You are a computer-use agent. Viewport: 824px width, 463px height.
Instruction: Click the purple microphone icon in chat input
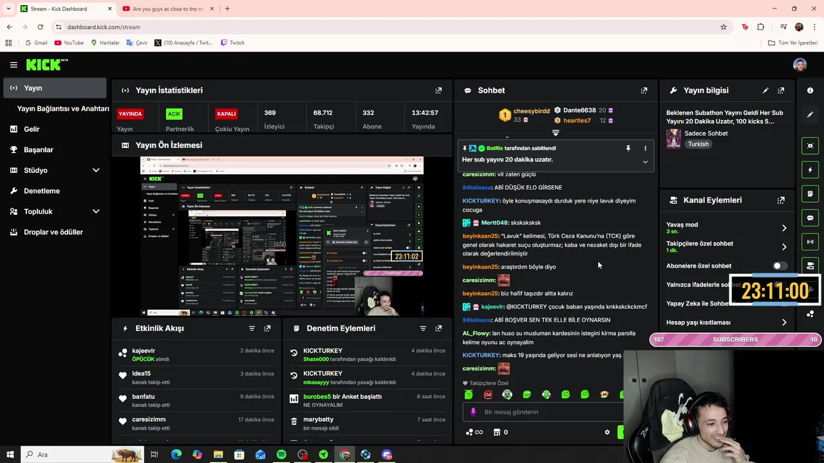point(473,412)
